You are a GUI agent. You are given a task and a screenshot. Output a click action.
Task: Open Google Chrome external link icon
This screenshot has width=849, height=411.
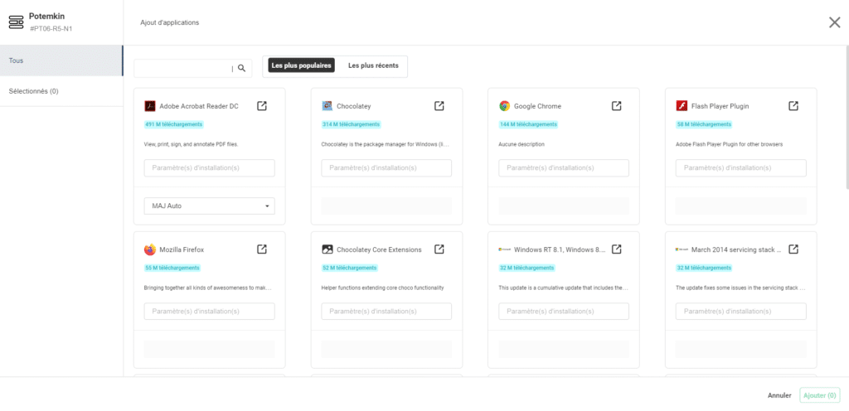tap(616, 106)
